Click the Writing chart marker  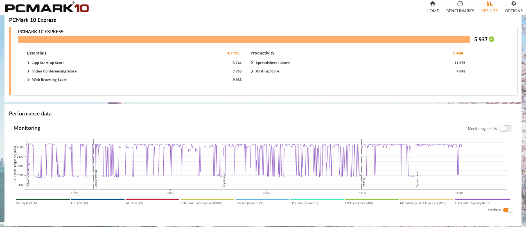(x=364, y=183)
